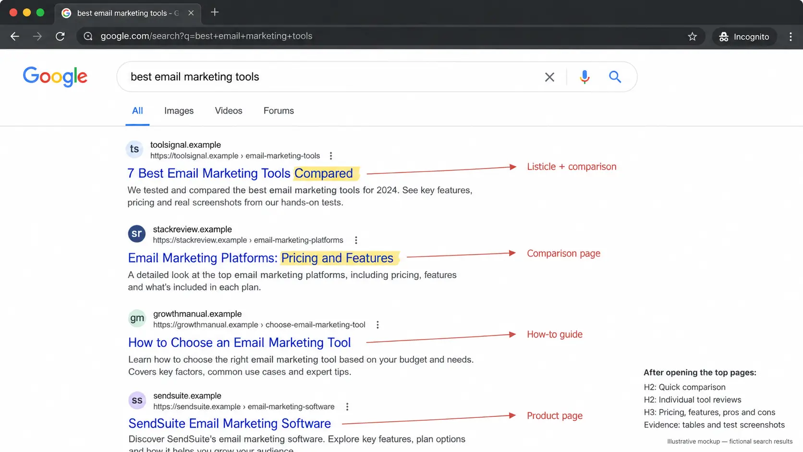Click the sendsuite.example site name
This screenshot has height=452, width=803.
[x=187, y=396]
